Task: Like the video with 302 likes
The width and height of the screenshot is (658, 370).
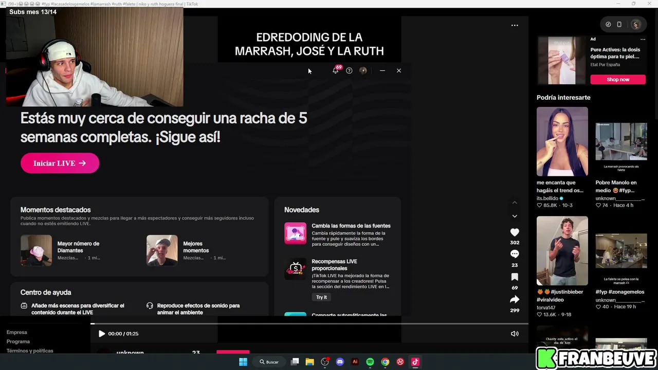Action: (x=515, y=232)
